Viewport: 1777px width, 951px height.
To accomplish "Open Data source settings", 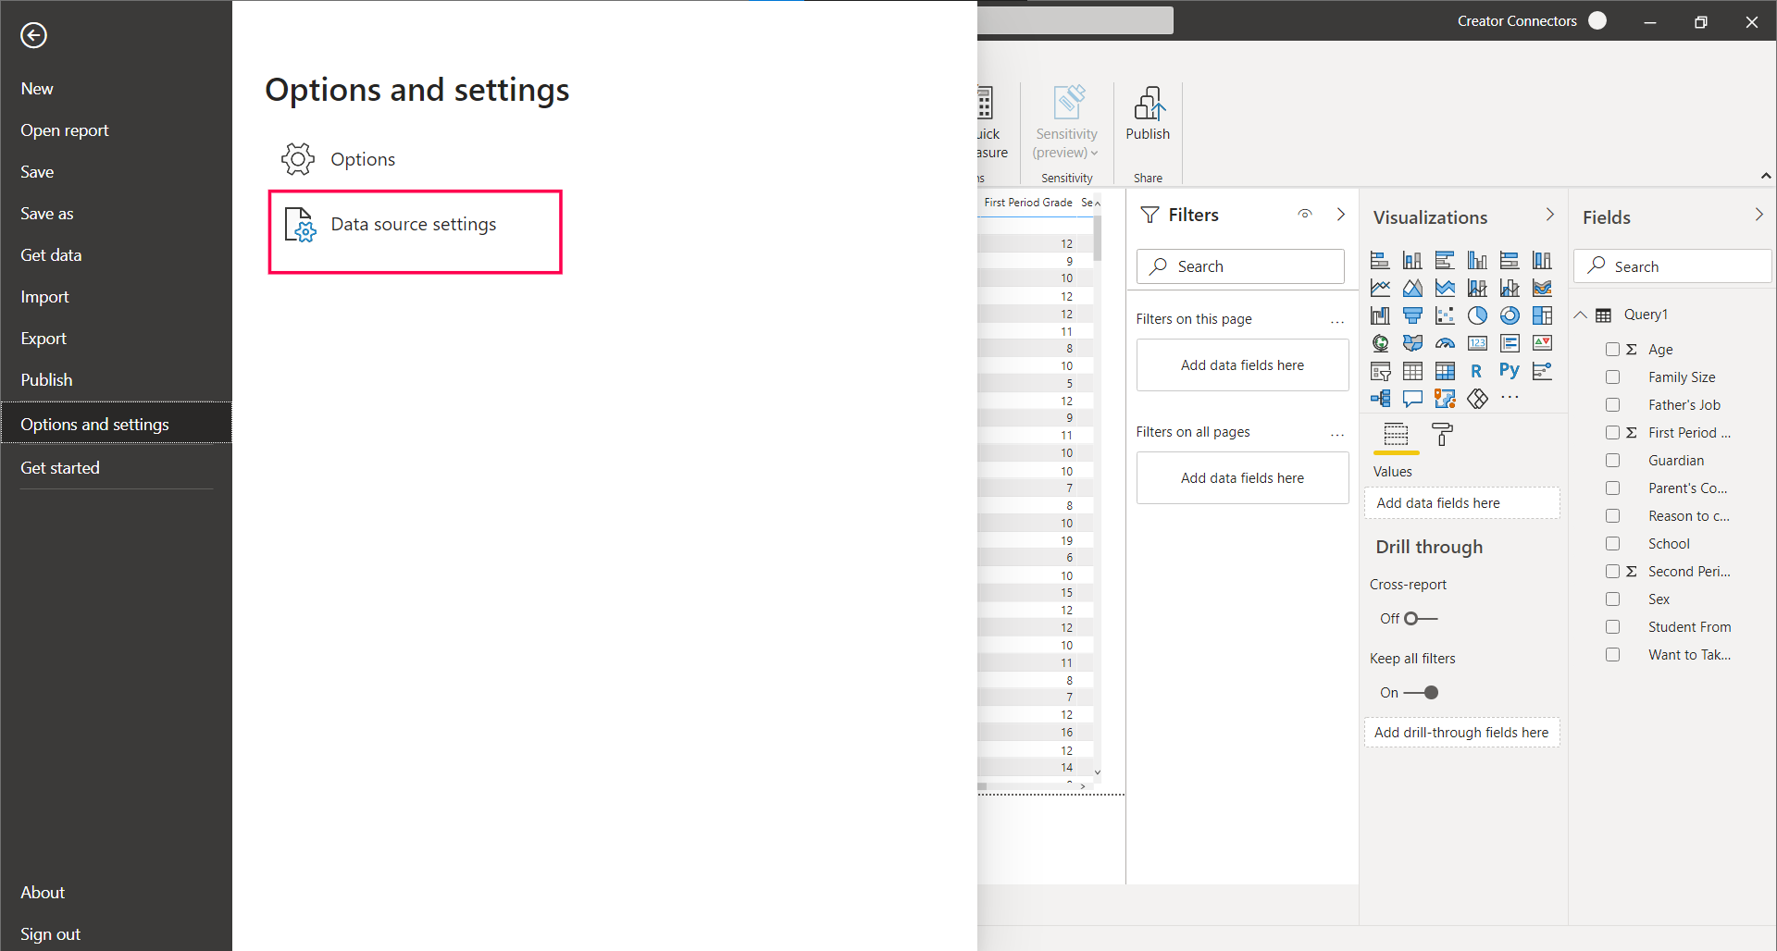I will [415, 225].
